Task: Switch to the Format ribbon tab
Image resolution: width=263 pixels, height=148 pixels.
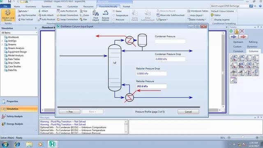Action: (126, 7)
